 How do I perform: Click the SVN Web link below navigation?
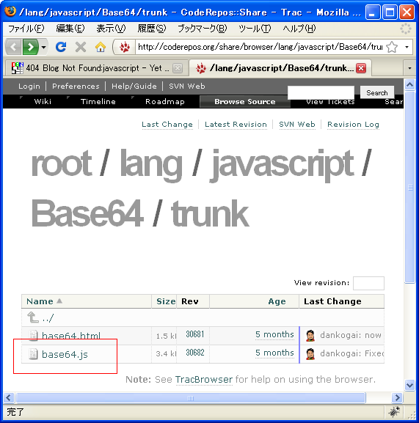[x=297, y=125]
